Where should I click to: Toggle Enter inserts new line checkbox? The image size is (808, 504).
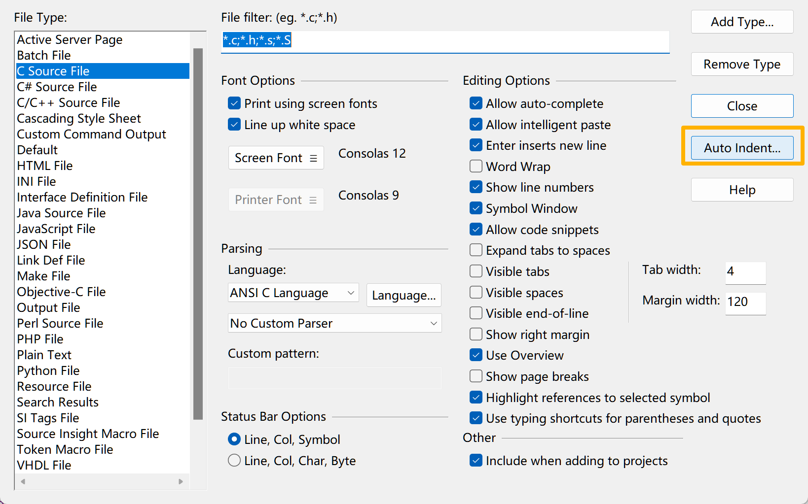(x=476, y=145)
